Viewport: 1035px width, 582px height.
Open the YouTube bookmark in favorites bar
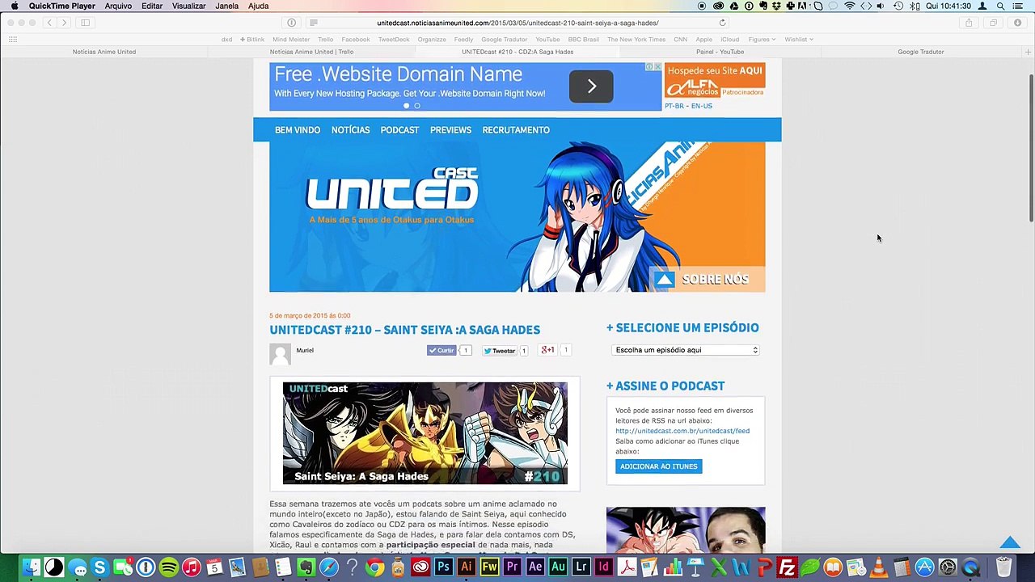click(547, 39)
